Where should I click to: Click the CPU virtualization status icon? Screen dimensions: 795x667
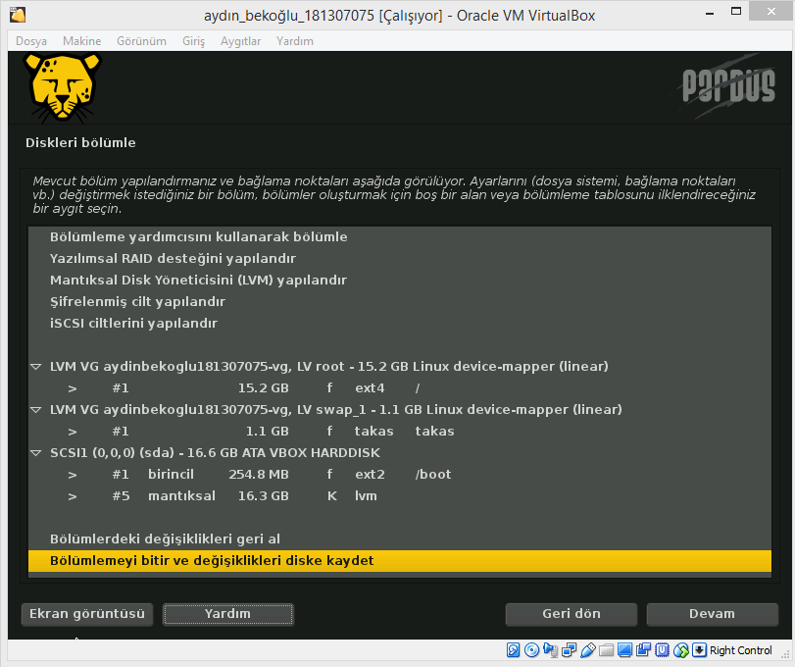pos(662,649)
